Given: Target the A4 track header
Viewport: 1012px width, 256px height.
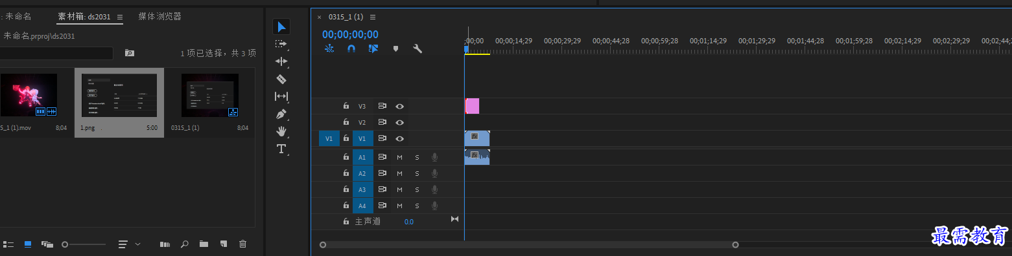Looking at the screenshot, I should (362, 206).
